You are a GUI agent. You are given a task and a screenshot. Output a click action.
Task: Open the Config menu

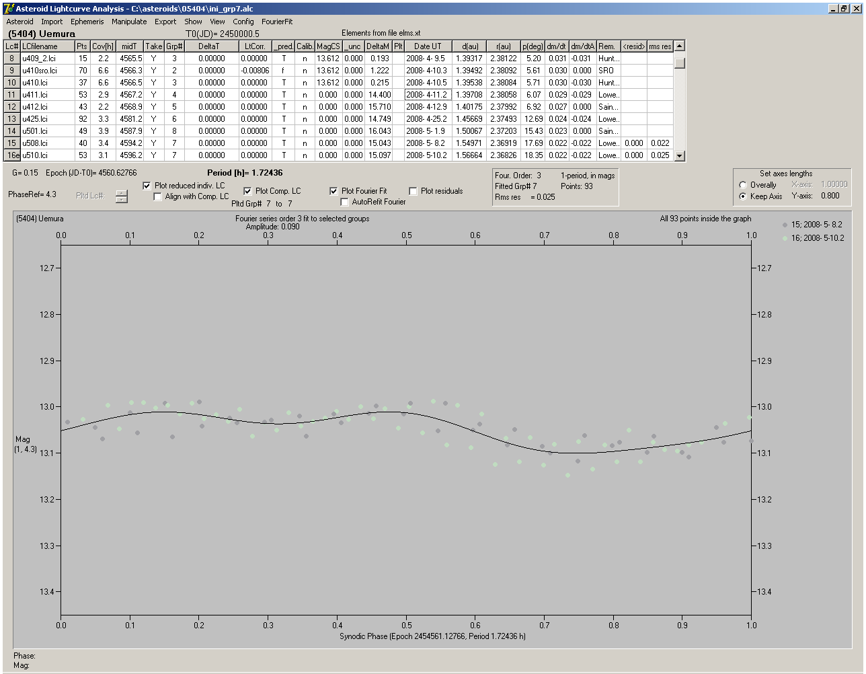[x=243, y=22]
